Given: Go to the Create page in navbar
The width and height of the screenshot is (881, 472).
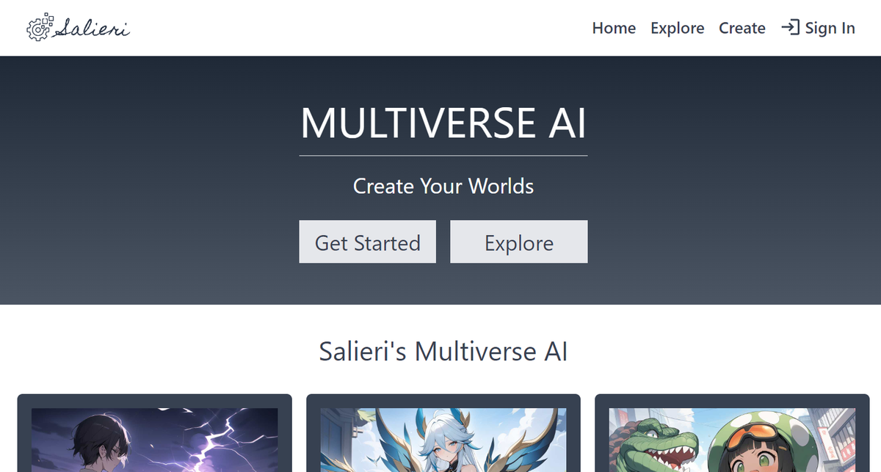Looking at the screenshot, I should [742, 28].
